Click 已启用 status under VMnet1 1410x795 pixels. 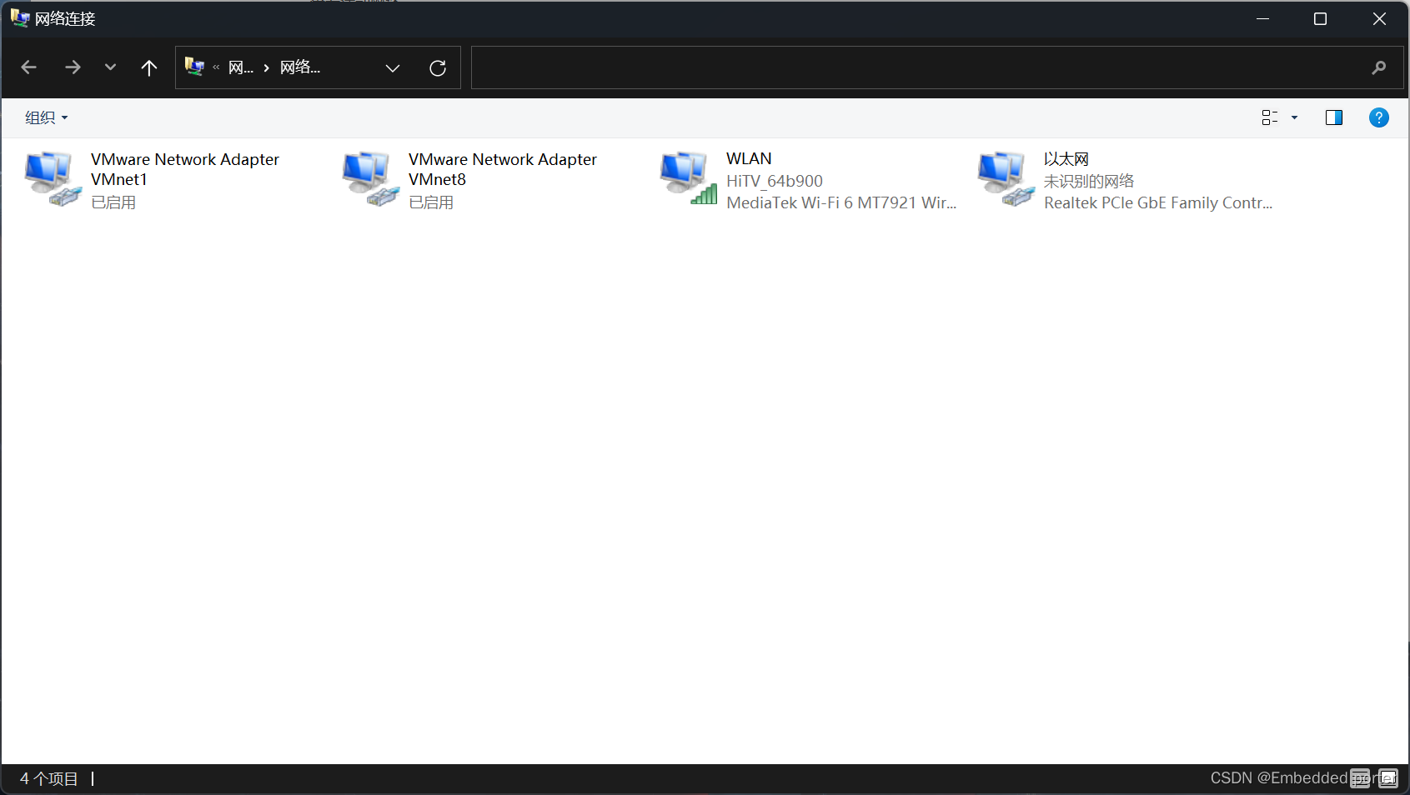click(113, 202)
